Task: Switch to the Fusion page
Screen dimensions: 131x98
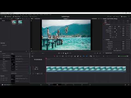Action: point(66,85)
